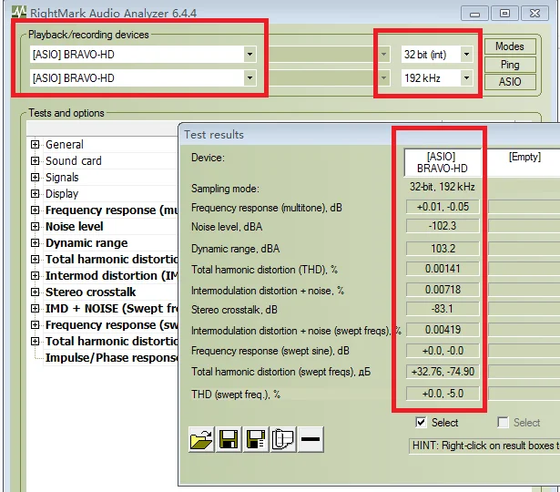
Task: Open the 192 kHz sample rate dropdown
Action: tap(466, 78)
